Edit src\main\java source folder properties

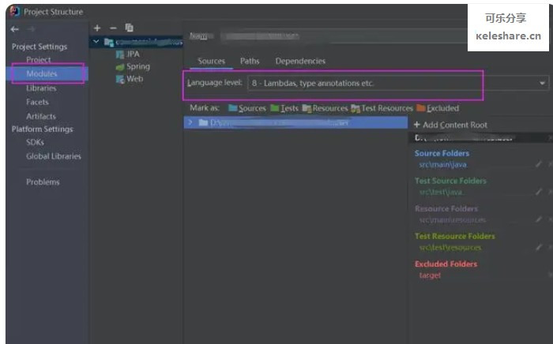pyautogui.click(x=538, y=164)
